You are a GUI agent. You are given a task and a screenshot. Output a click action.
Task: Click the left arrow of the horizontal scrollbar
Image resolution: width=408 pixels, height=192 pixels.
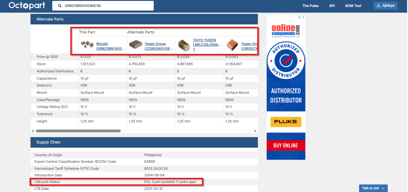coord(33,131)
